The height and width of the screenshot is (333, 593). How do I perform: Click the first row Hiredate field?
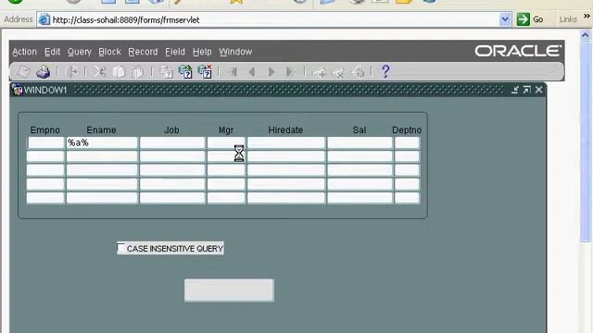tap(286, 142)
